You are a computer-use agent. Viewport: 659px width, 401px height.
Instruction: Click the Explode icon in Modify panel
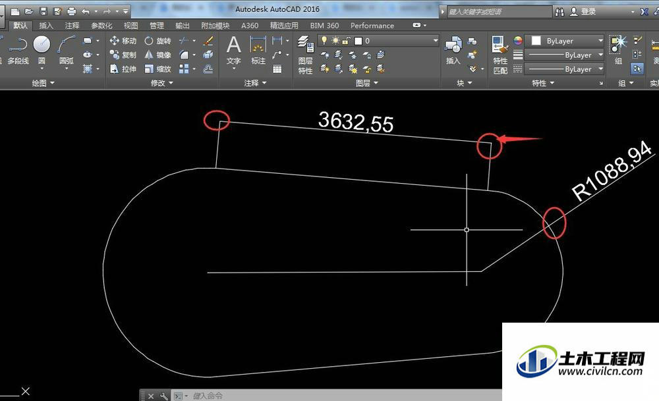click(208, 55)
